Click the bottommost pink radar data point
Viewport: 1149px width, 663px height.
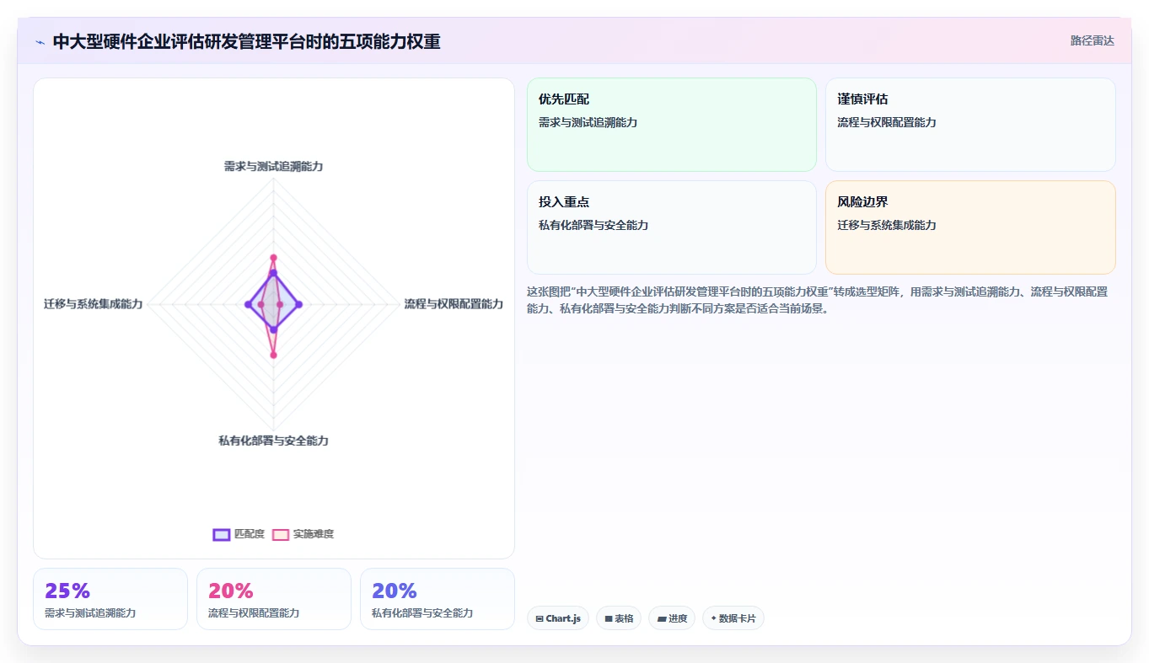(x=273, y=356)
